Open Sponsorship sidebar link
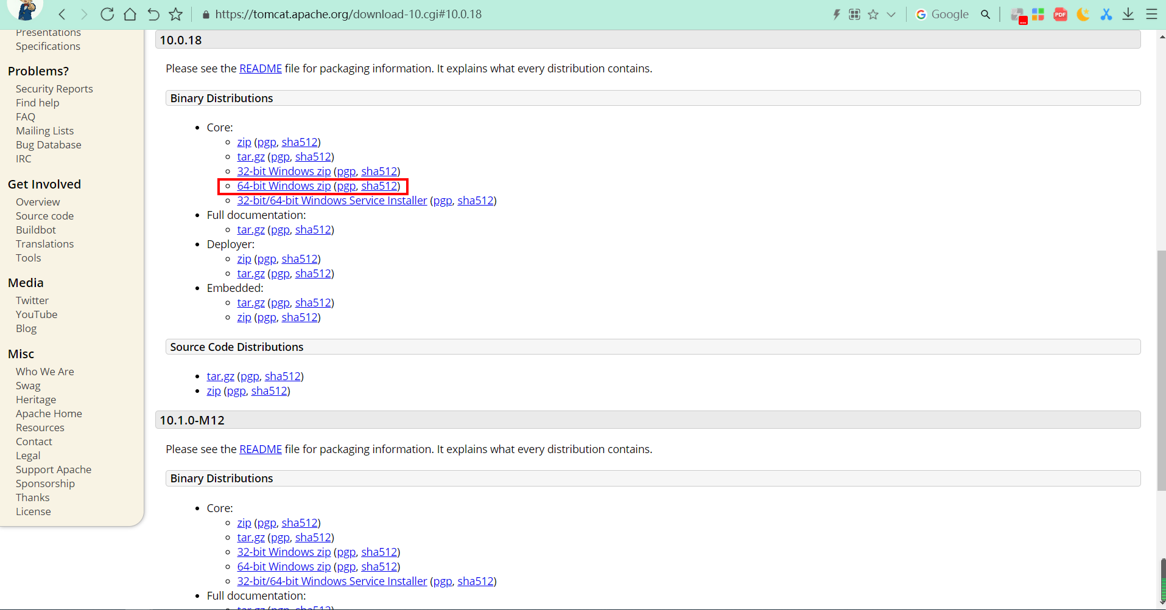The width and height of the screenshot is (1166, 610). coord(45,483)
